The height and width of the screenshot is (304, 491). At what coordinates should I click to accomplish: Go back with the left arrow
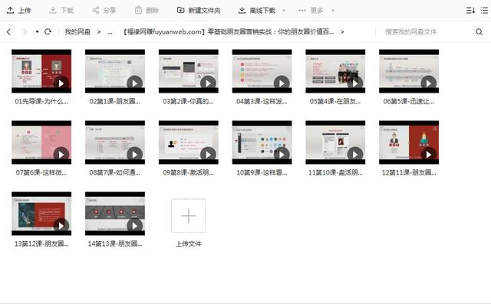tap(8, 31)
